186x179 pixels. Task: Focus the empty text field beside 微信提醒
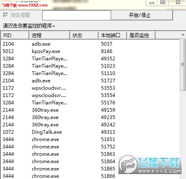tap(77, 15)
